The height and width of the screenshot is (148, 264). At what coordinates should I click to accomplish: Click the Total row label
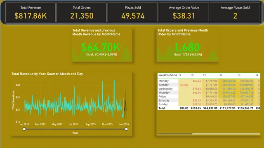click(x=162, y=108)
